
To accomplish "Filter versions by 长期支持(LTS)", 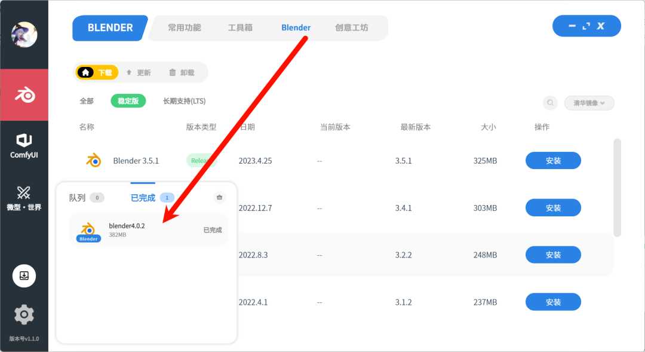I will click(x=185, y=101).
